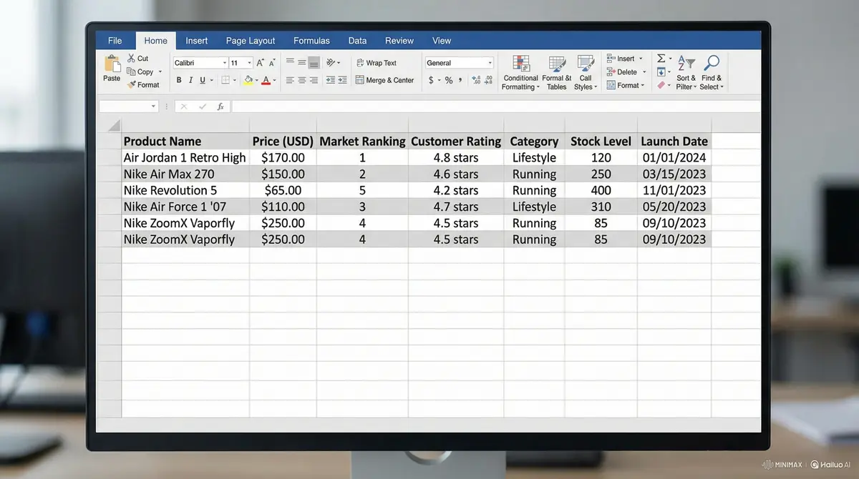Switch to the Formulas tab
Image resolution: width=859 pixels, height=479 pixels.
(311, 41)
